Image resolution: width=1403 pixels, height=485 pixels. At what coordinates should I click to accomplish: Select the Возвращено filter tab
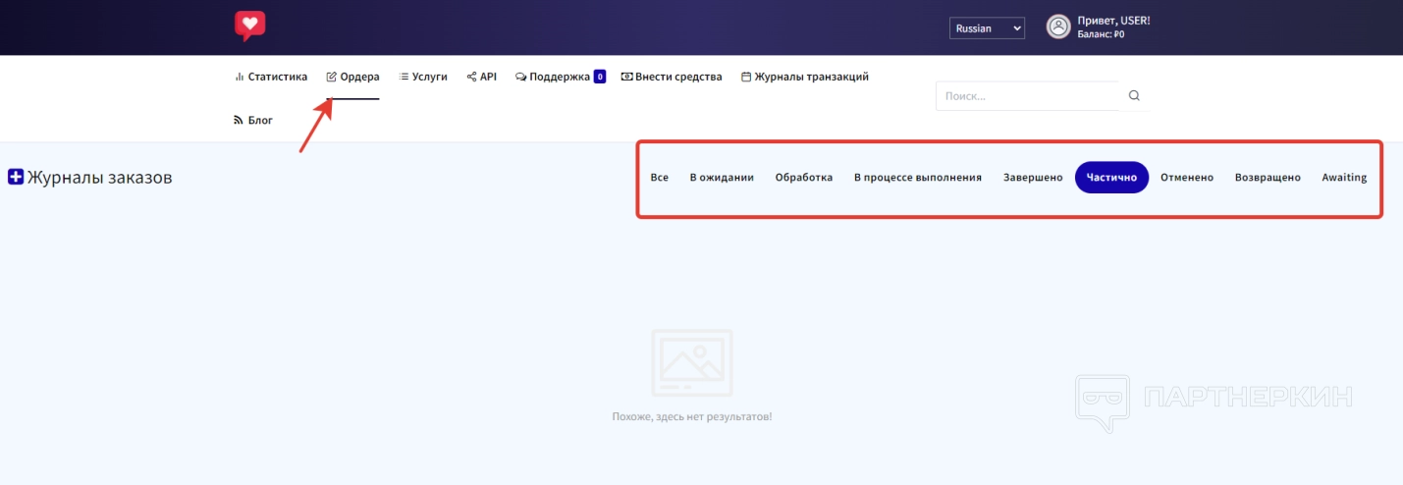1268,178
